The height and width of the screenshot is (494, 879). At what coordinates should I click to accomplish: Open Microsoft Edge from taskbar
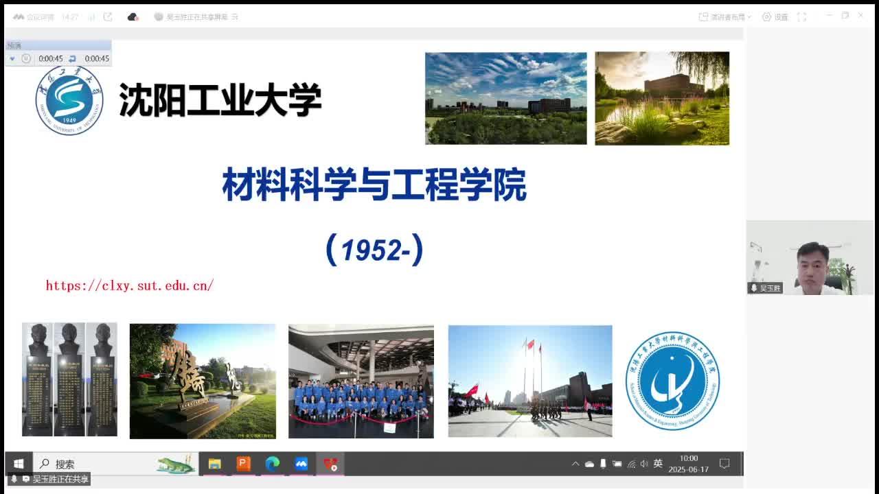point(273,464)
